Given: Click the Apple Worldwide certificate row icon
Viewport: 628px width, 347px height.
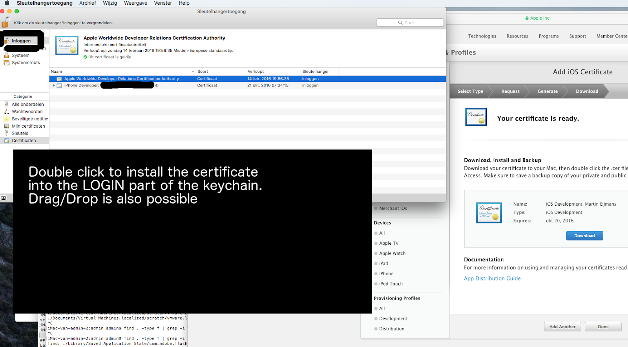Looking at the screenshot, I should (59, 79).
